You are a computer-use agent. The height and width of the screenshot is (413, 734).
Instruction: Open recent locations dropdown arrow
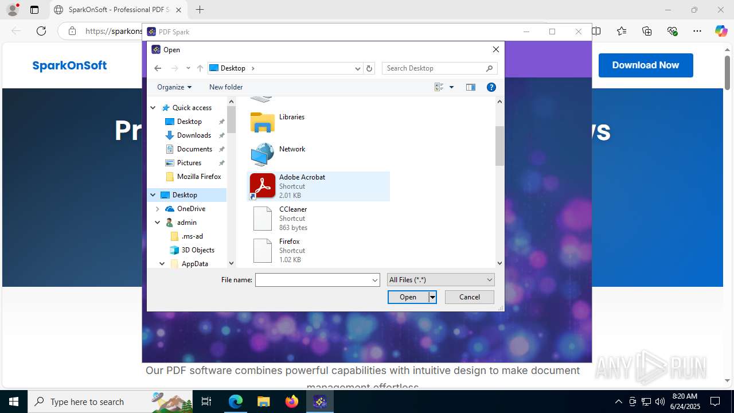(188, 68)
